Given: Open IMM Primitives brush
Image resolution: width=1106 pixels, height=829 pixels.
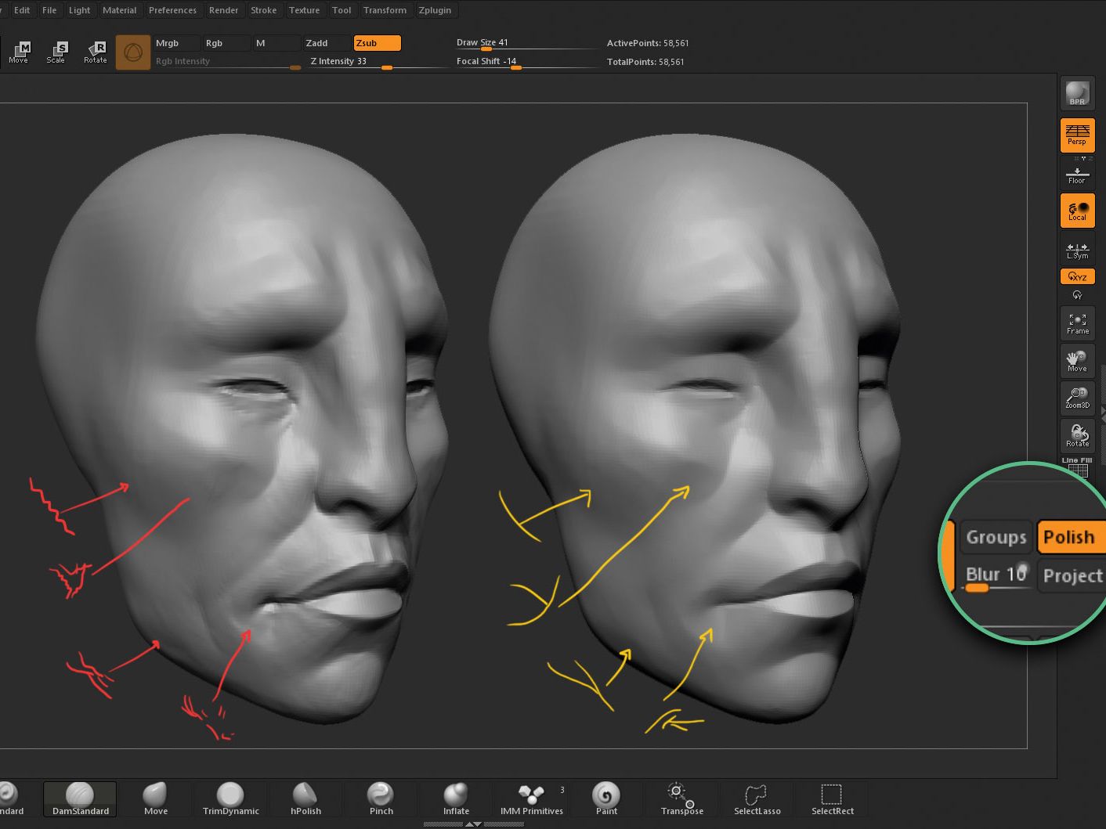Looking at the screenshot, I should tap(532, 798).
